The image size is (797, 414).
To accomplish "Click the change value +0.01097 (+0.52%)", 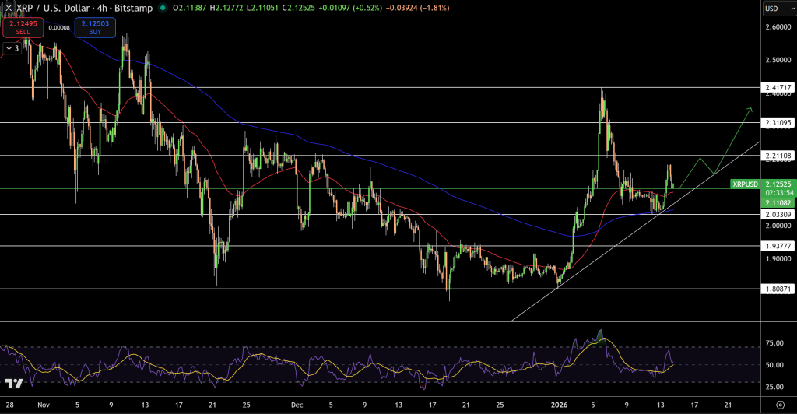I will coord(350,8).
